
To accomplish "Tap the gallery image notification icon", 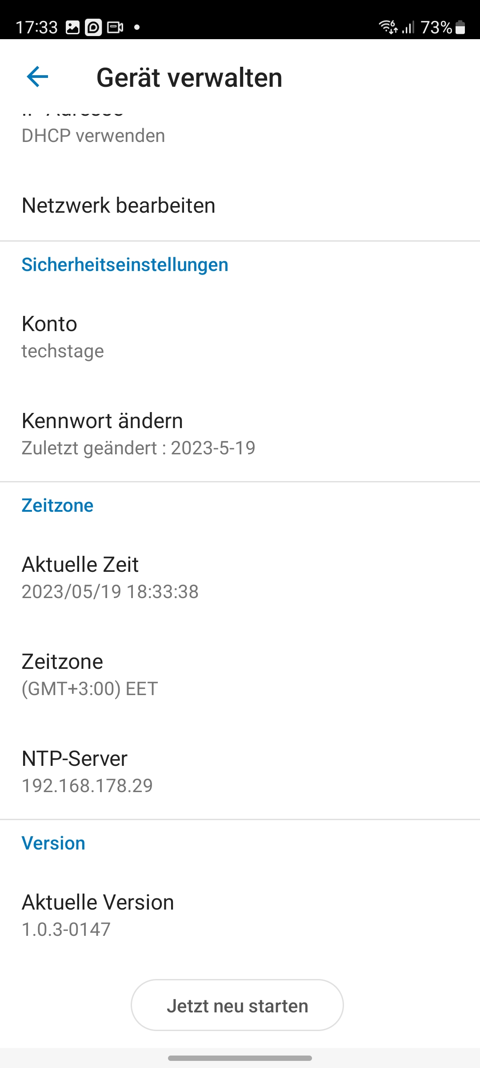I will (x=72, y=28).
